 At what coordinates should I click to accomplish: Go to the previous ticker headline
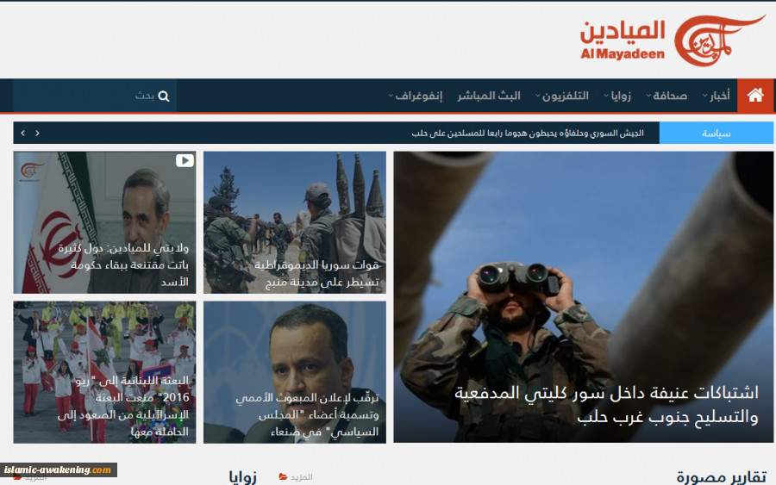click(x=37, y=133)
